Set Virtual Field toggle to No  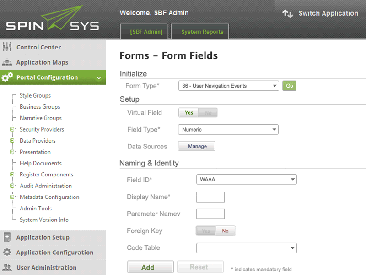pyautogui.click(x=209, y=112)
